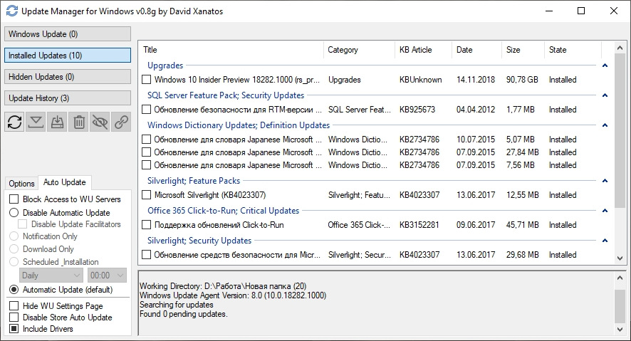The image size is (631, 341).
Task: Select Disable Automatic Update radio option
Action: point(14,213)
